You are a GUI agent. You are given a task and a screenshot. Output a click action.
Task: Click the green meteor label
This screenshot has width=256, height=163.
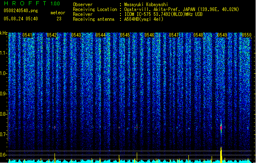click(x=58, y=13)
